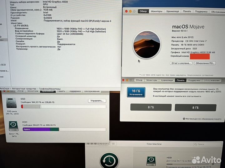Click the revision value 0x0009
The image size is (225, 168).
click(47, 18)
